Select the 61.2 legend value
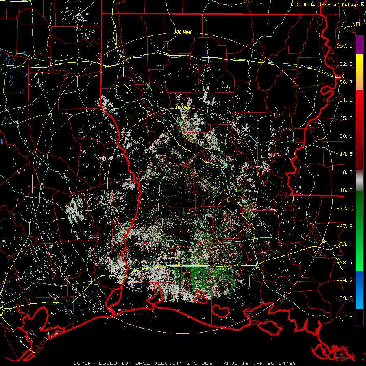 click(x=346, y=100)
